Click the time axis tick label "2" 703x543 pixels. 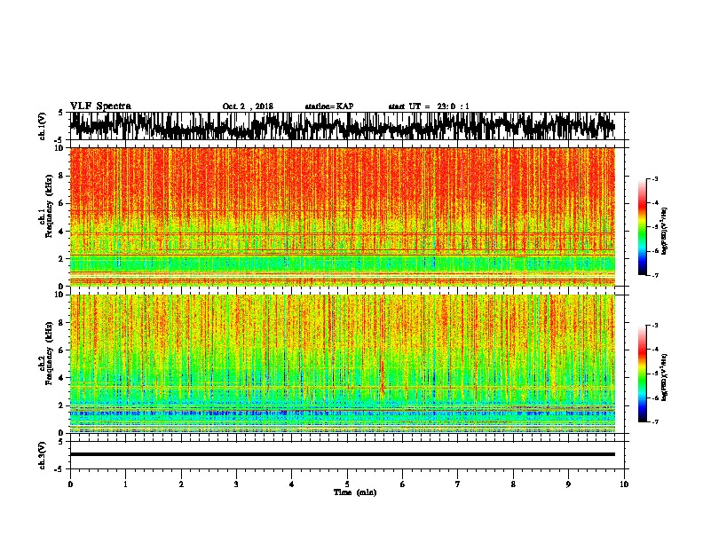[181, 484]
